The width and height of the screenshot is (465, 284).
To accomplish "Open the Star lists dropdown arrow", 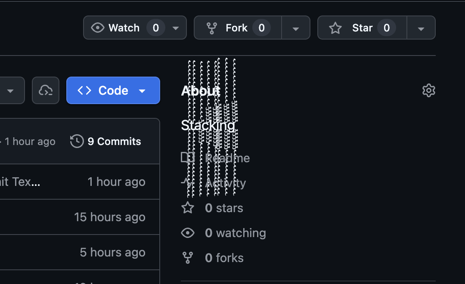I will click(x=421, y=28).
